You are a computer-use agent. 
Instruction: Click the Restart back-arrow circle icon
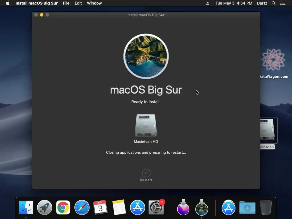click(146, 173)
